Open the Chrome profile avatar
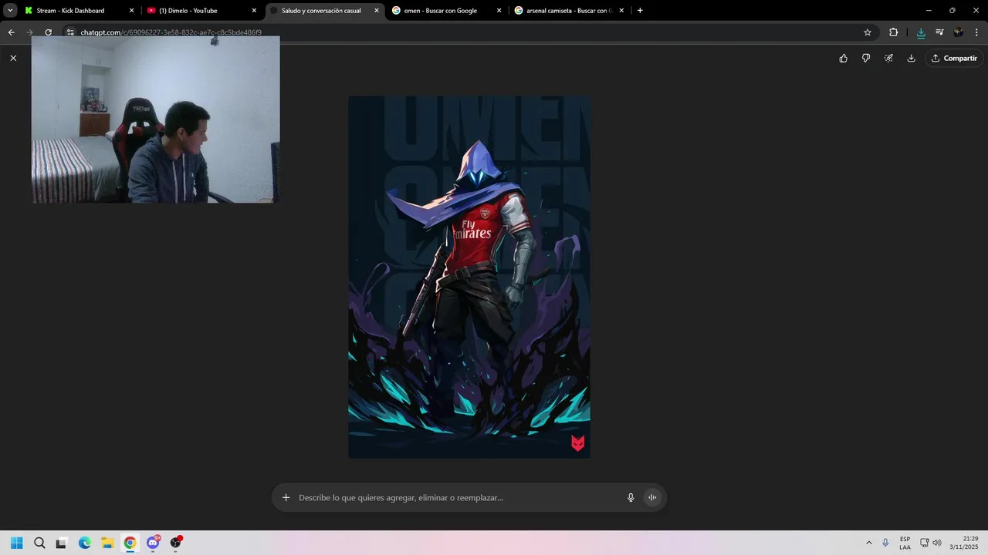The height and width of the screenshot is (555, 988). pos(958,32)
